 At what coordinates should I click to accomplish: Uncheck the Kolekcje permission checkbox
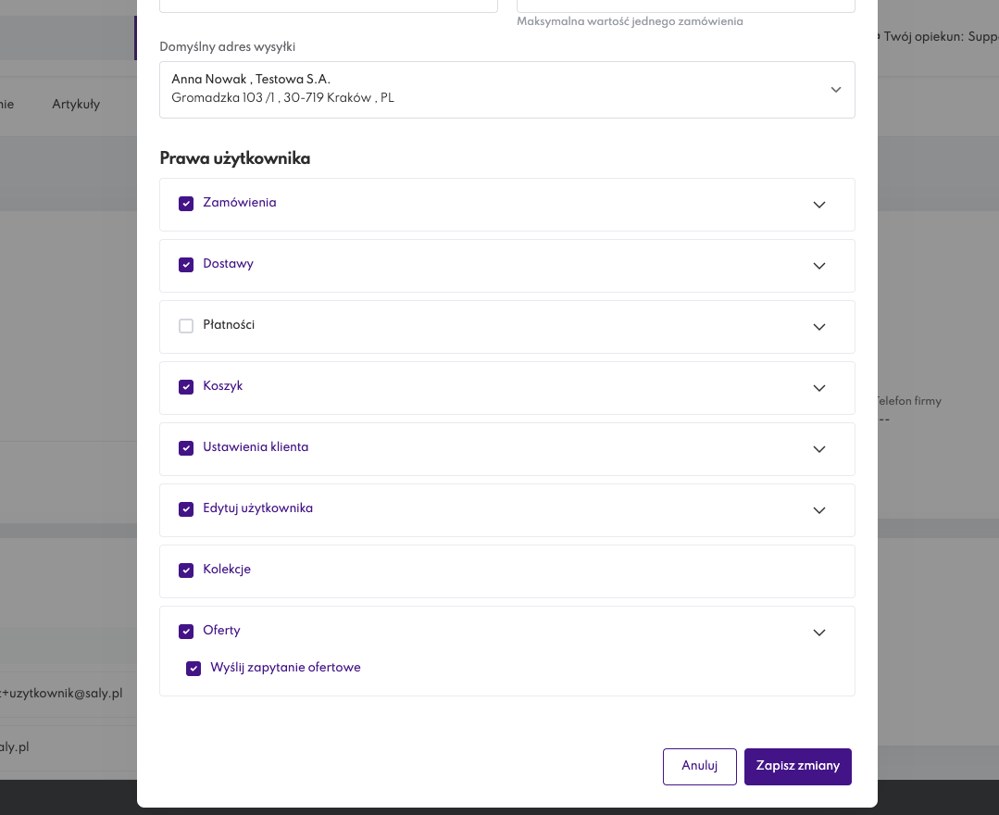point(186,570)
